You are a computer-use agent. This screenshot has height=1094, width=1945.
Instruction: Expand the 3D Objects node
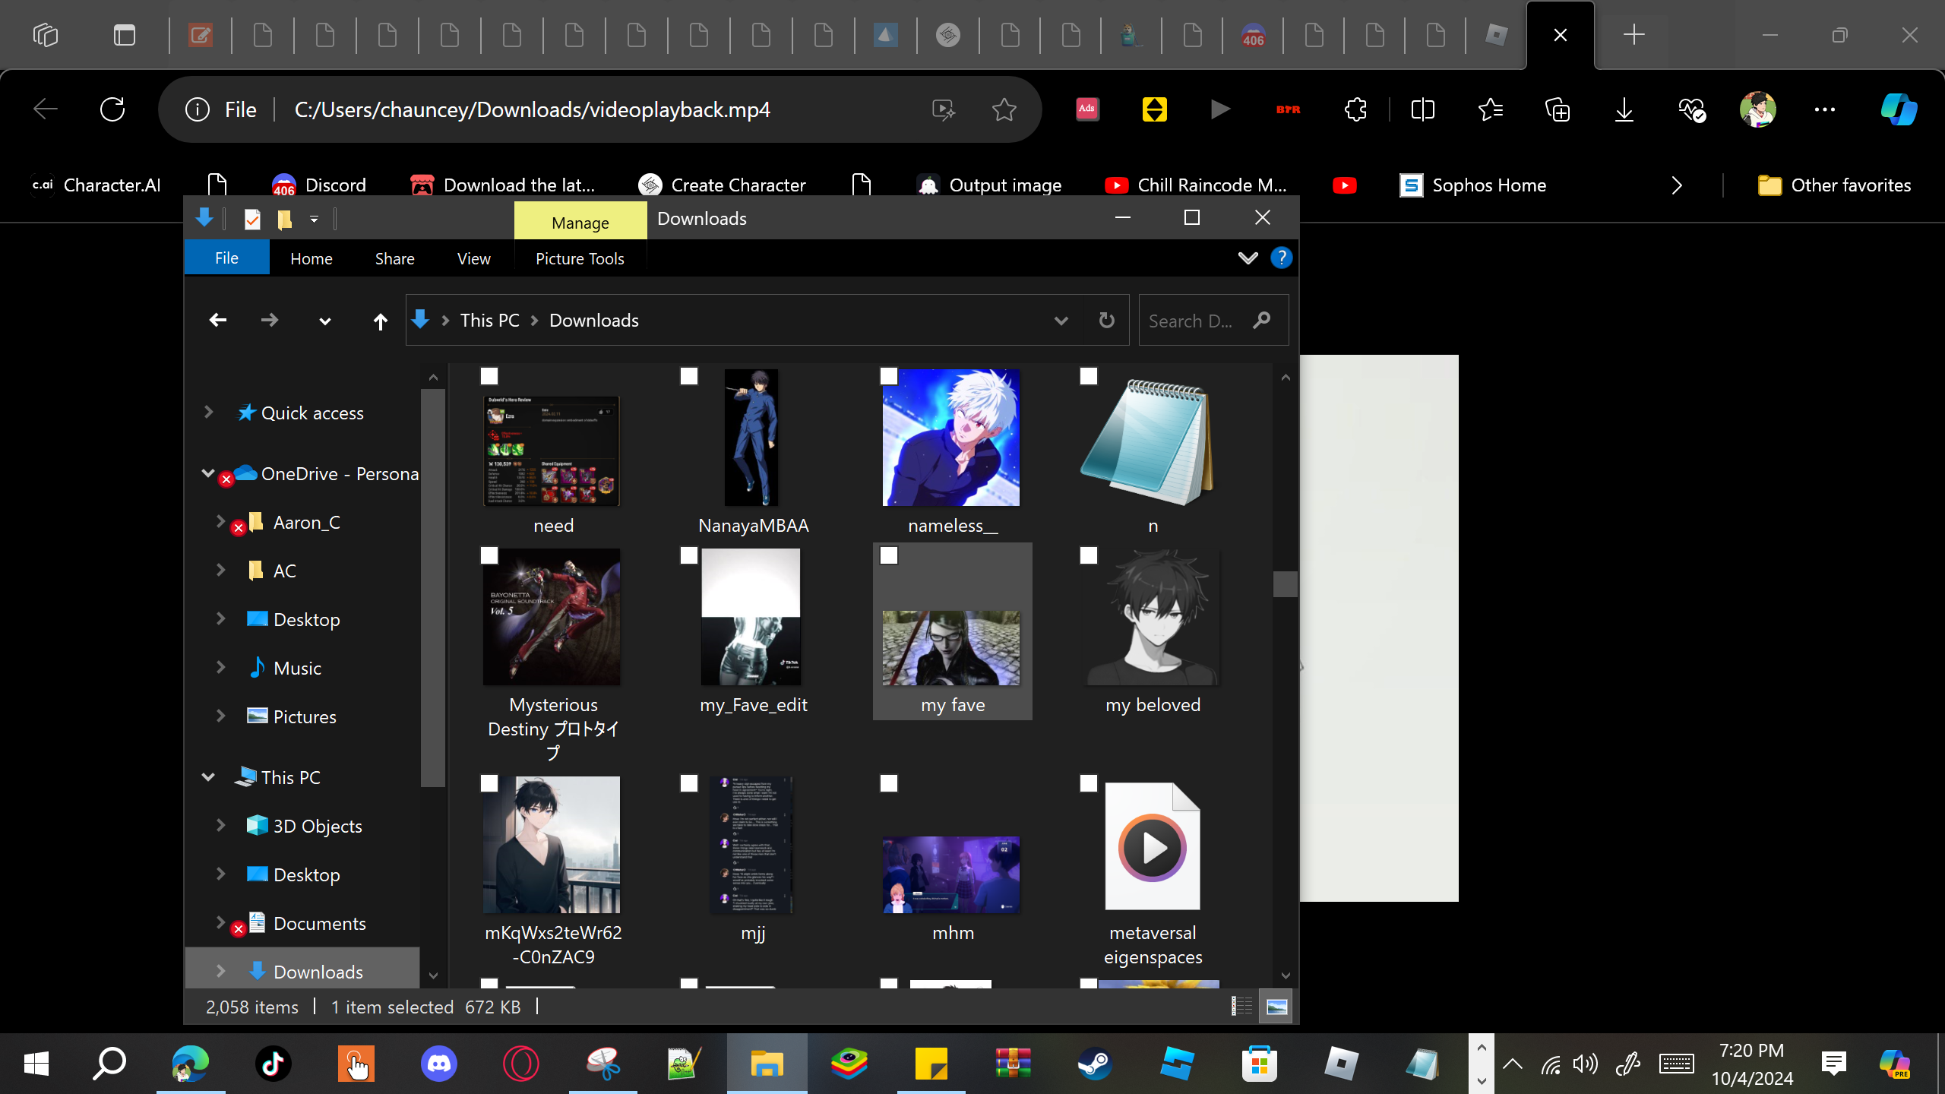pyautogui.click(x=220, y=825)
